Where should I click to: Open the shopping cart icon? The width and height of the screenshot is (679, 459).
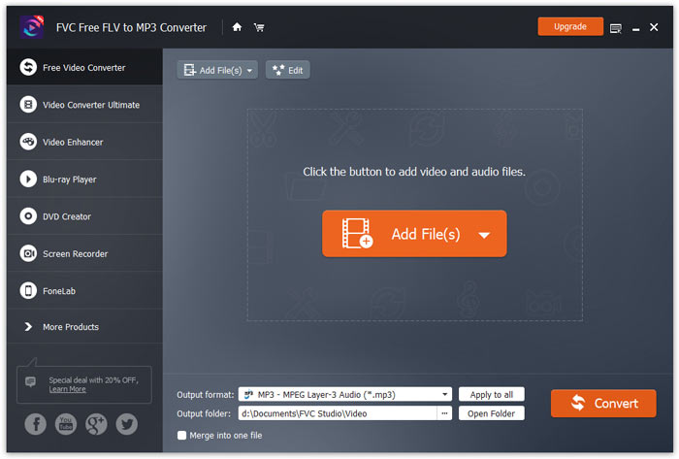[259, 27]
